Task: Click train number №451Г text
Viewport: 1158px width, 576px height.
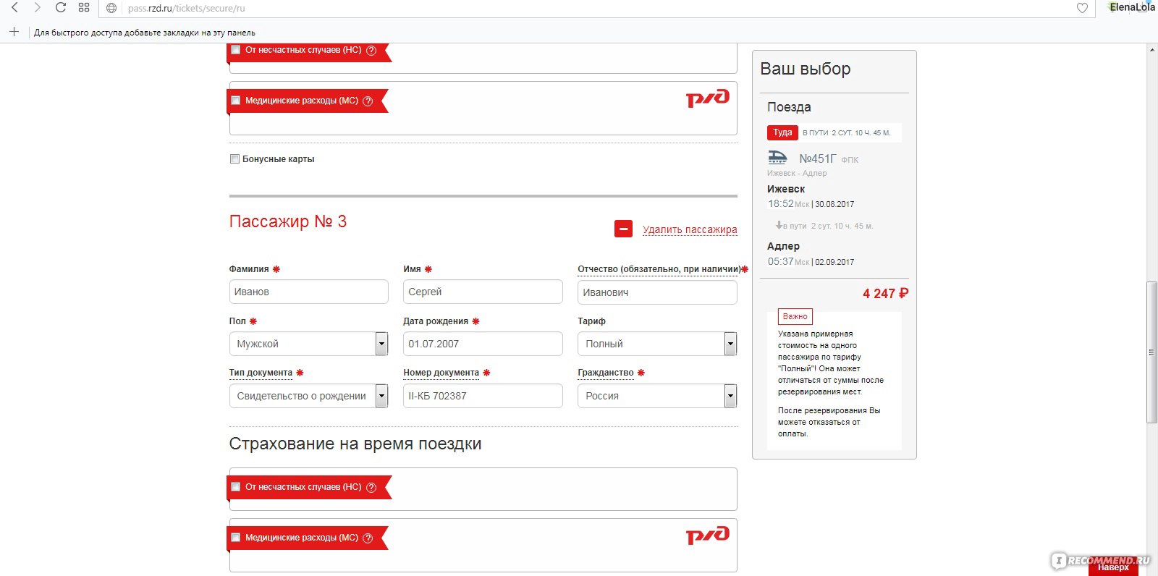Action: 818,158
